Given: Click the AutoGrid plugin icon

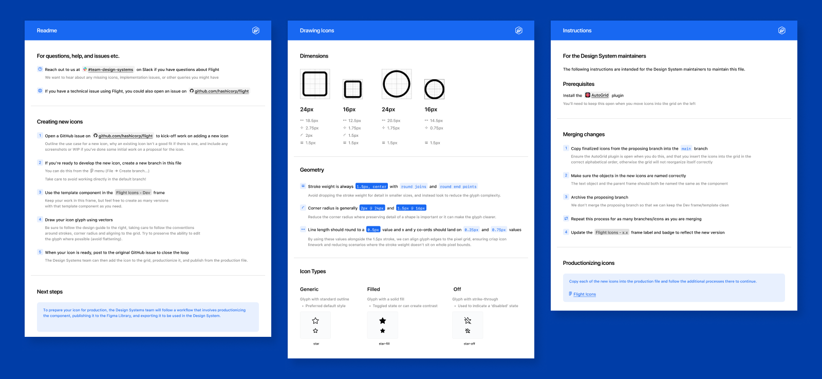Looking at the screenshot, I should point(588,95).
